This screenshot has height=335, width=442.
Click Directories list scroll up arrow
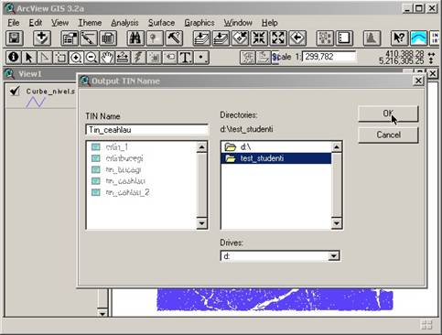[x=337, y=147]
